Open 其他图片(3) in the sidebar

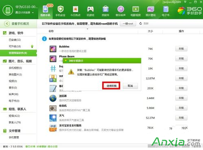pos(15,74)
